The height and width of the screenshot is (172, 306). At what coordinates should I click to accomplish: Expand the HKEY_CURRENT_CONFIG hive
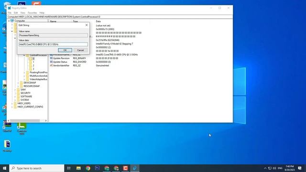coord(12,107)
